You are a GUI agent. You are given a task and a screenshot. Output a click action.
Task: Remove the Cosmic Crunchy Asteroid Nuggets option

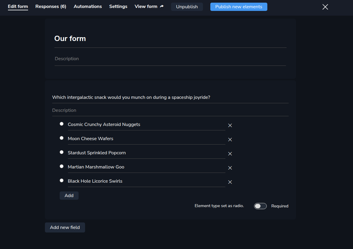tap(230, 125)
